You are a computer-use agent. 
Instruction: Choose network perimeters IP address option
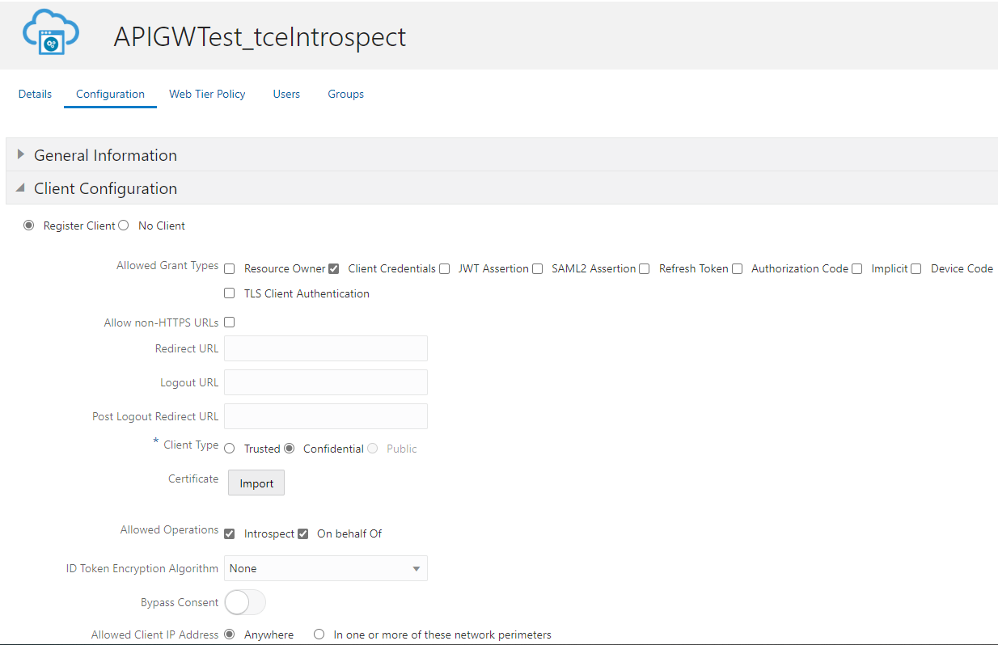coord(319,634)
